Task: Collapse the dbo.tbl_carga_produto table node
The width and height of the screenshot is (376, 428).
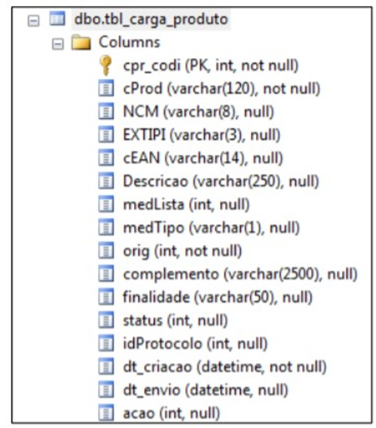Action: pyautogui.click(x=33, y=21)
